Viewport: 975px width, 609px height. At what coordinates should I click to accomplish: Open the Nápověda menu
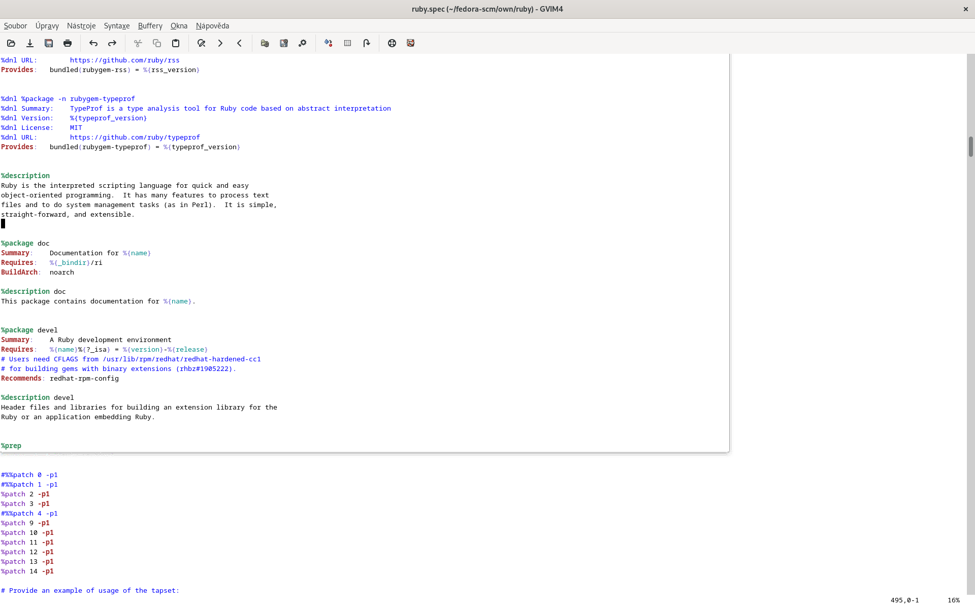(212, 26)
